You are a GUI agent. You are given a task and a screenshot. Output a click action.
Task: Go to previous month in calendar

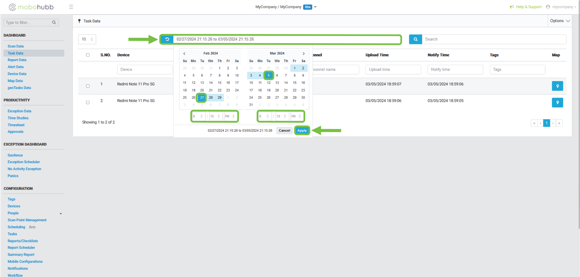184,54
